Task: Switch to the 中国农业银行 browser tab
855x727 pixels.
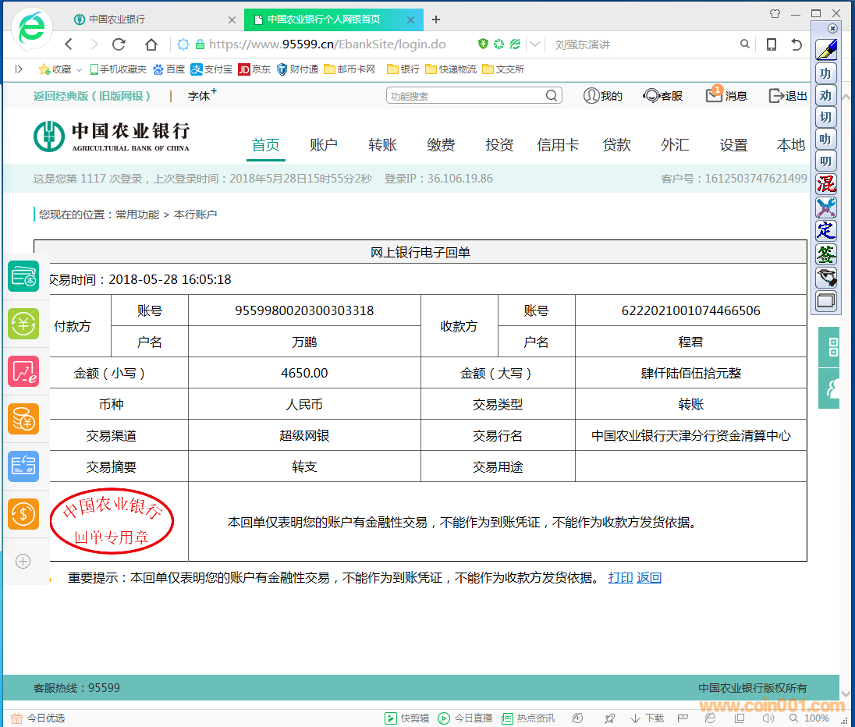Action: click(117, 20)
